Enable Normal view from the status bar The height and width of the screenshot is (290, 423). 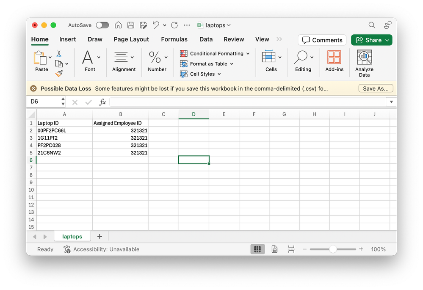pyautogui.click(x=257, y=249)
